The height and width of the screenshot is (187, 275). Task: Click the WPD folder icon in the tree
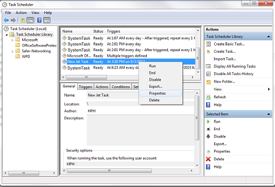click(18, 56)
